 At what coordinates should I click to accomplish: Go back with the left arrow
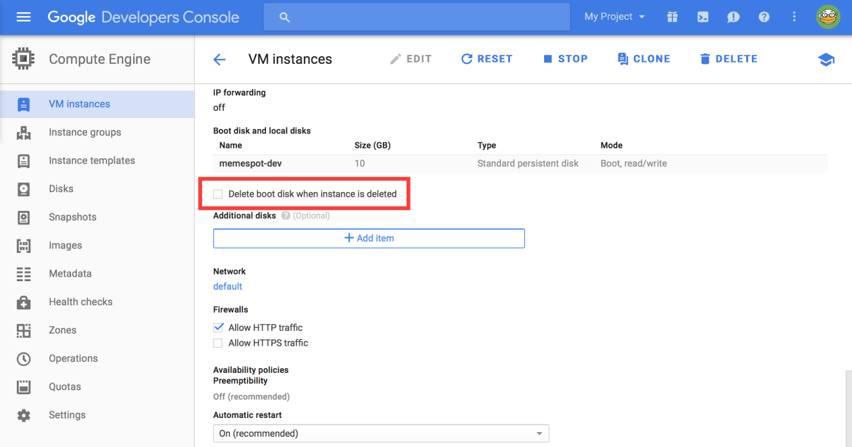219,59
